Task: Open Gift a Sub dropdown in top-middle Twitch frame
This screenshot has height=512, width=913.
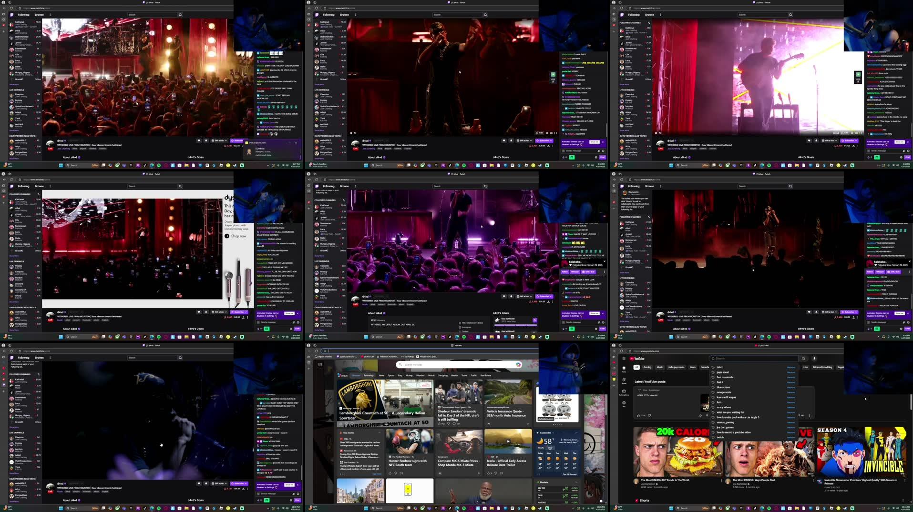Action: [x=524, y=141]
